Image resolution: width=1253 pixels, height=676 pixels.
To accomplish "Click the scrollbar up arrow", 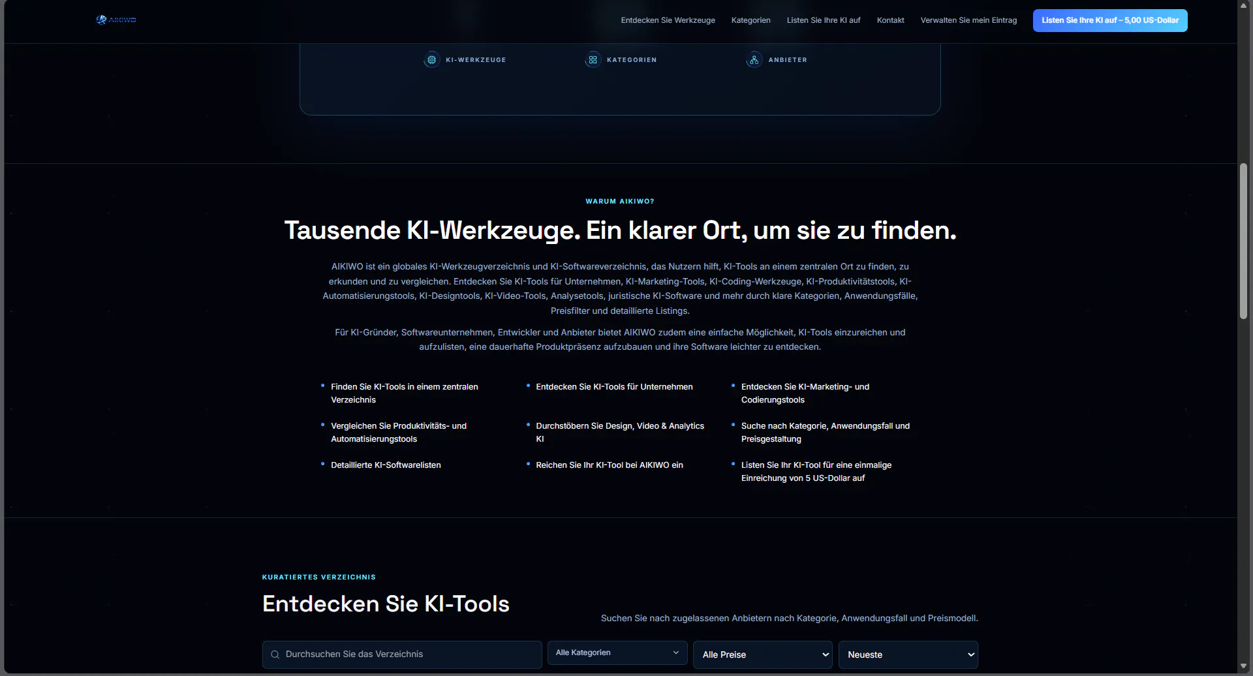I will pyautogui.click(x=1243, y=5).
